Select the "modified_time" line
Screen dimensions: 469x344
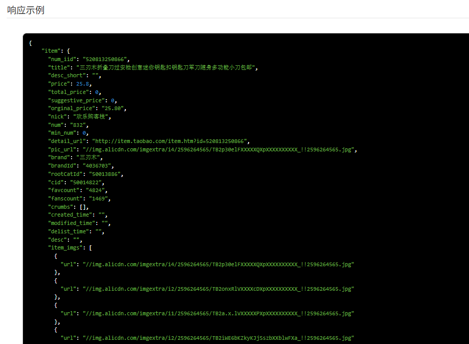tap(79, 223)
